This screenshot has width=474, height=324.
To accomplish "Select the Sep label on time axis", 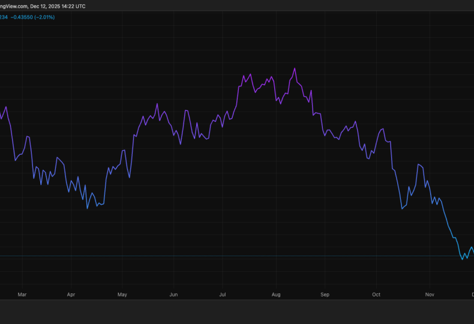I will [x=325, y=295].
